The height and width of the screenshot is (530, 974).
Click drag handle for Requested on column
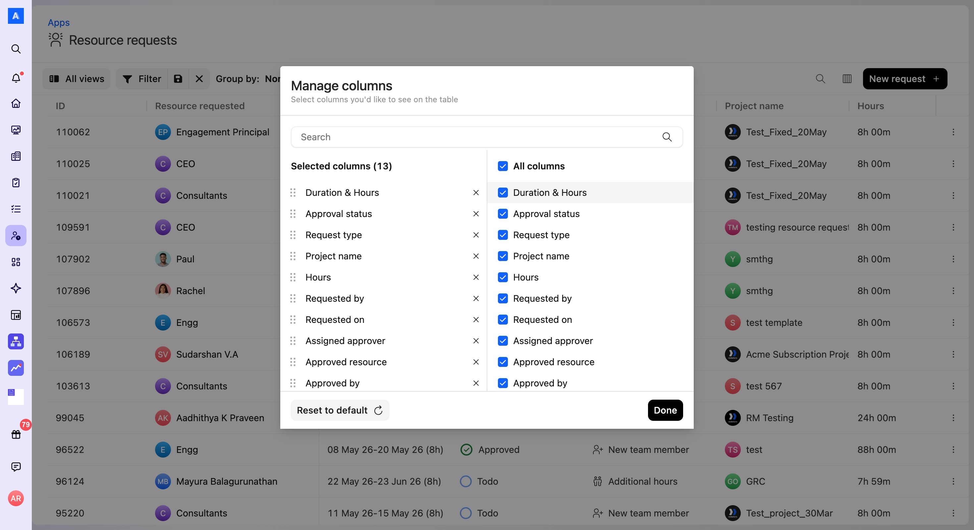tap(293, 320)
